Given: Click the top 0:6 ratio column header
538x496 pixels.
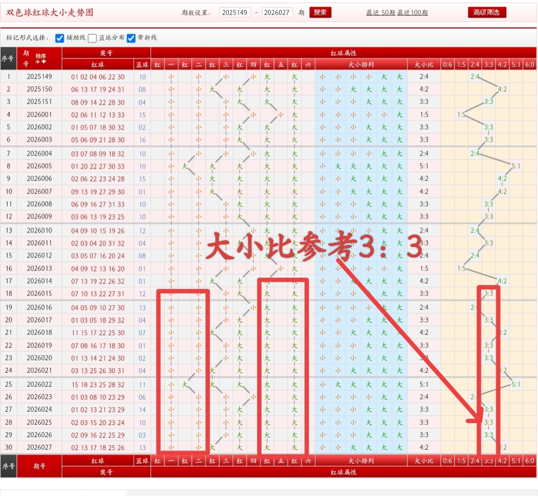Looking at the screenshot, I should tap(447, 65).
